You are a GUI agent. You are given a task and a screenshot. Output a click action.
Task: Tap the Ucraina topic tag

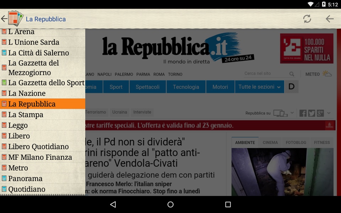(x=120, y=112)
